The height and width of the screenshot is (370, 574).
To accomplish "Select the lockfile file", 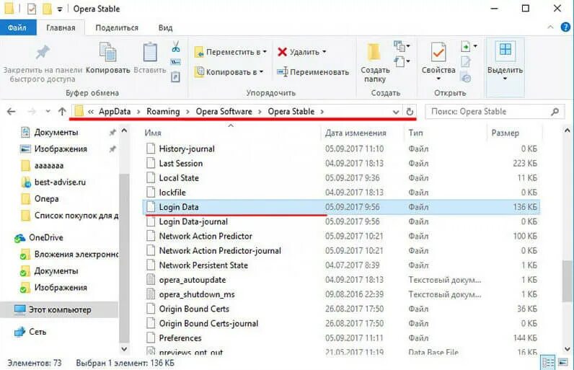I will tap(340, 193).
